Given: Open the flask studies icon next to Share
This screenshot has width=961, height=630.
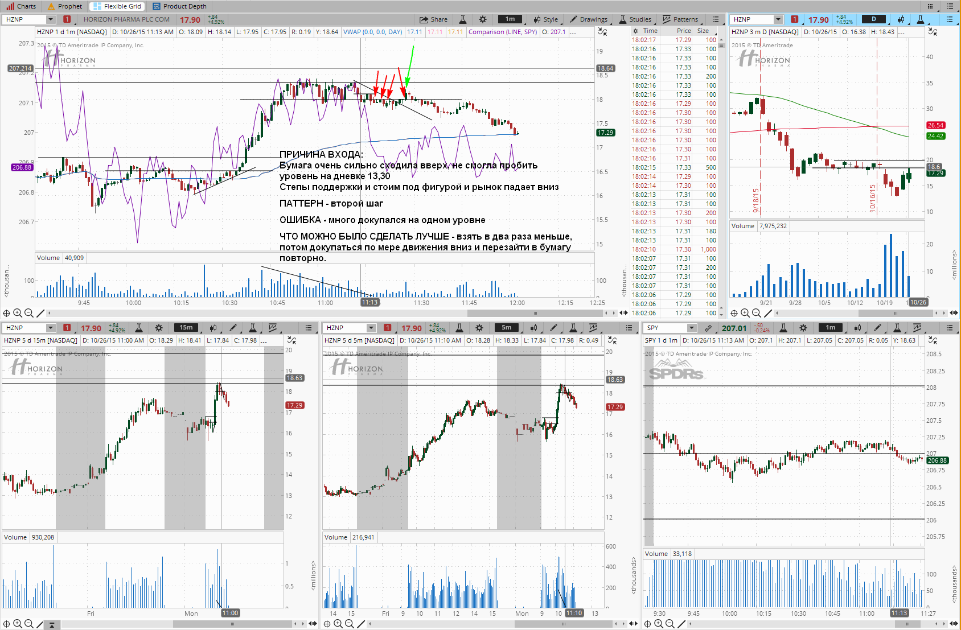Looking at the screenshot, I should point(463,19).
